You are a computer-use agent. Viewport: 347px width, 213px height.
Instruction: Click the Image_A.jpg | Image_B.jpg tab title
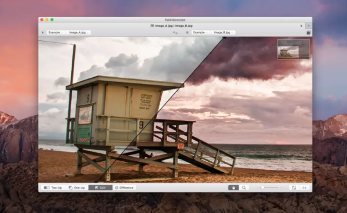point(173,26)
